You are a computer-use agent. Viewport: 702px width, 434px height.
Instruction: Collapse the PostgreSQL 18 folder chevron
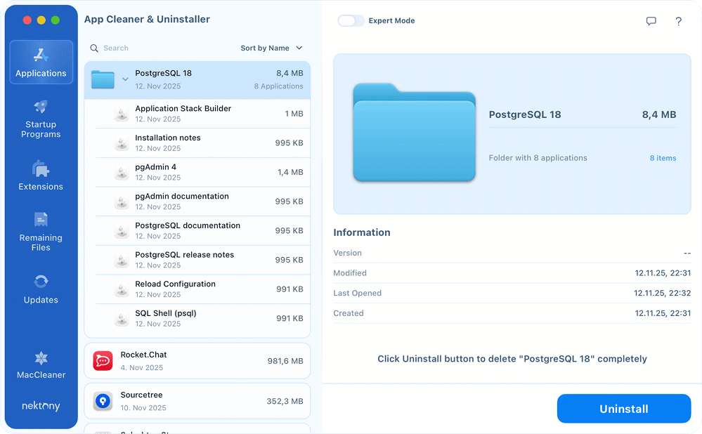point(125,79)
